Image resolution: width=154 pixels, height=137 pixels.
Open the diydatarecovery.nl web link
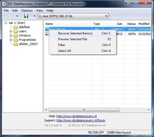[76, 116]
